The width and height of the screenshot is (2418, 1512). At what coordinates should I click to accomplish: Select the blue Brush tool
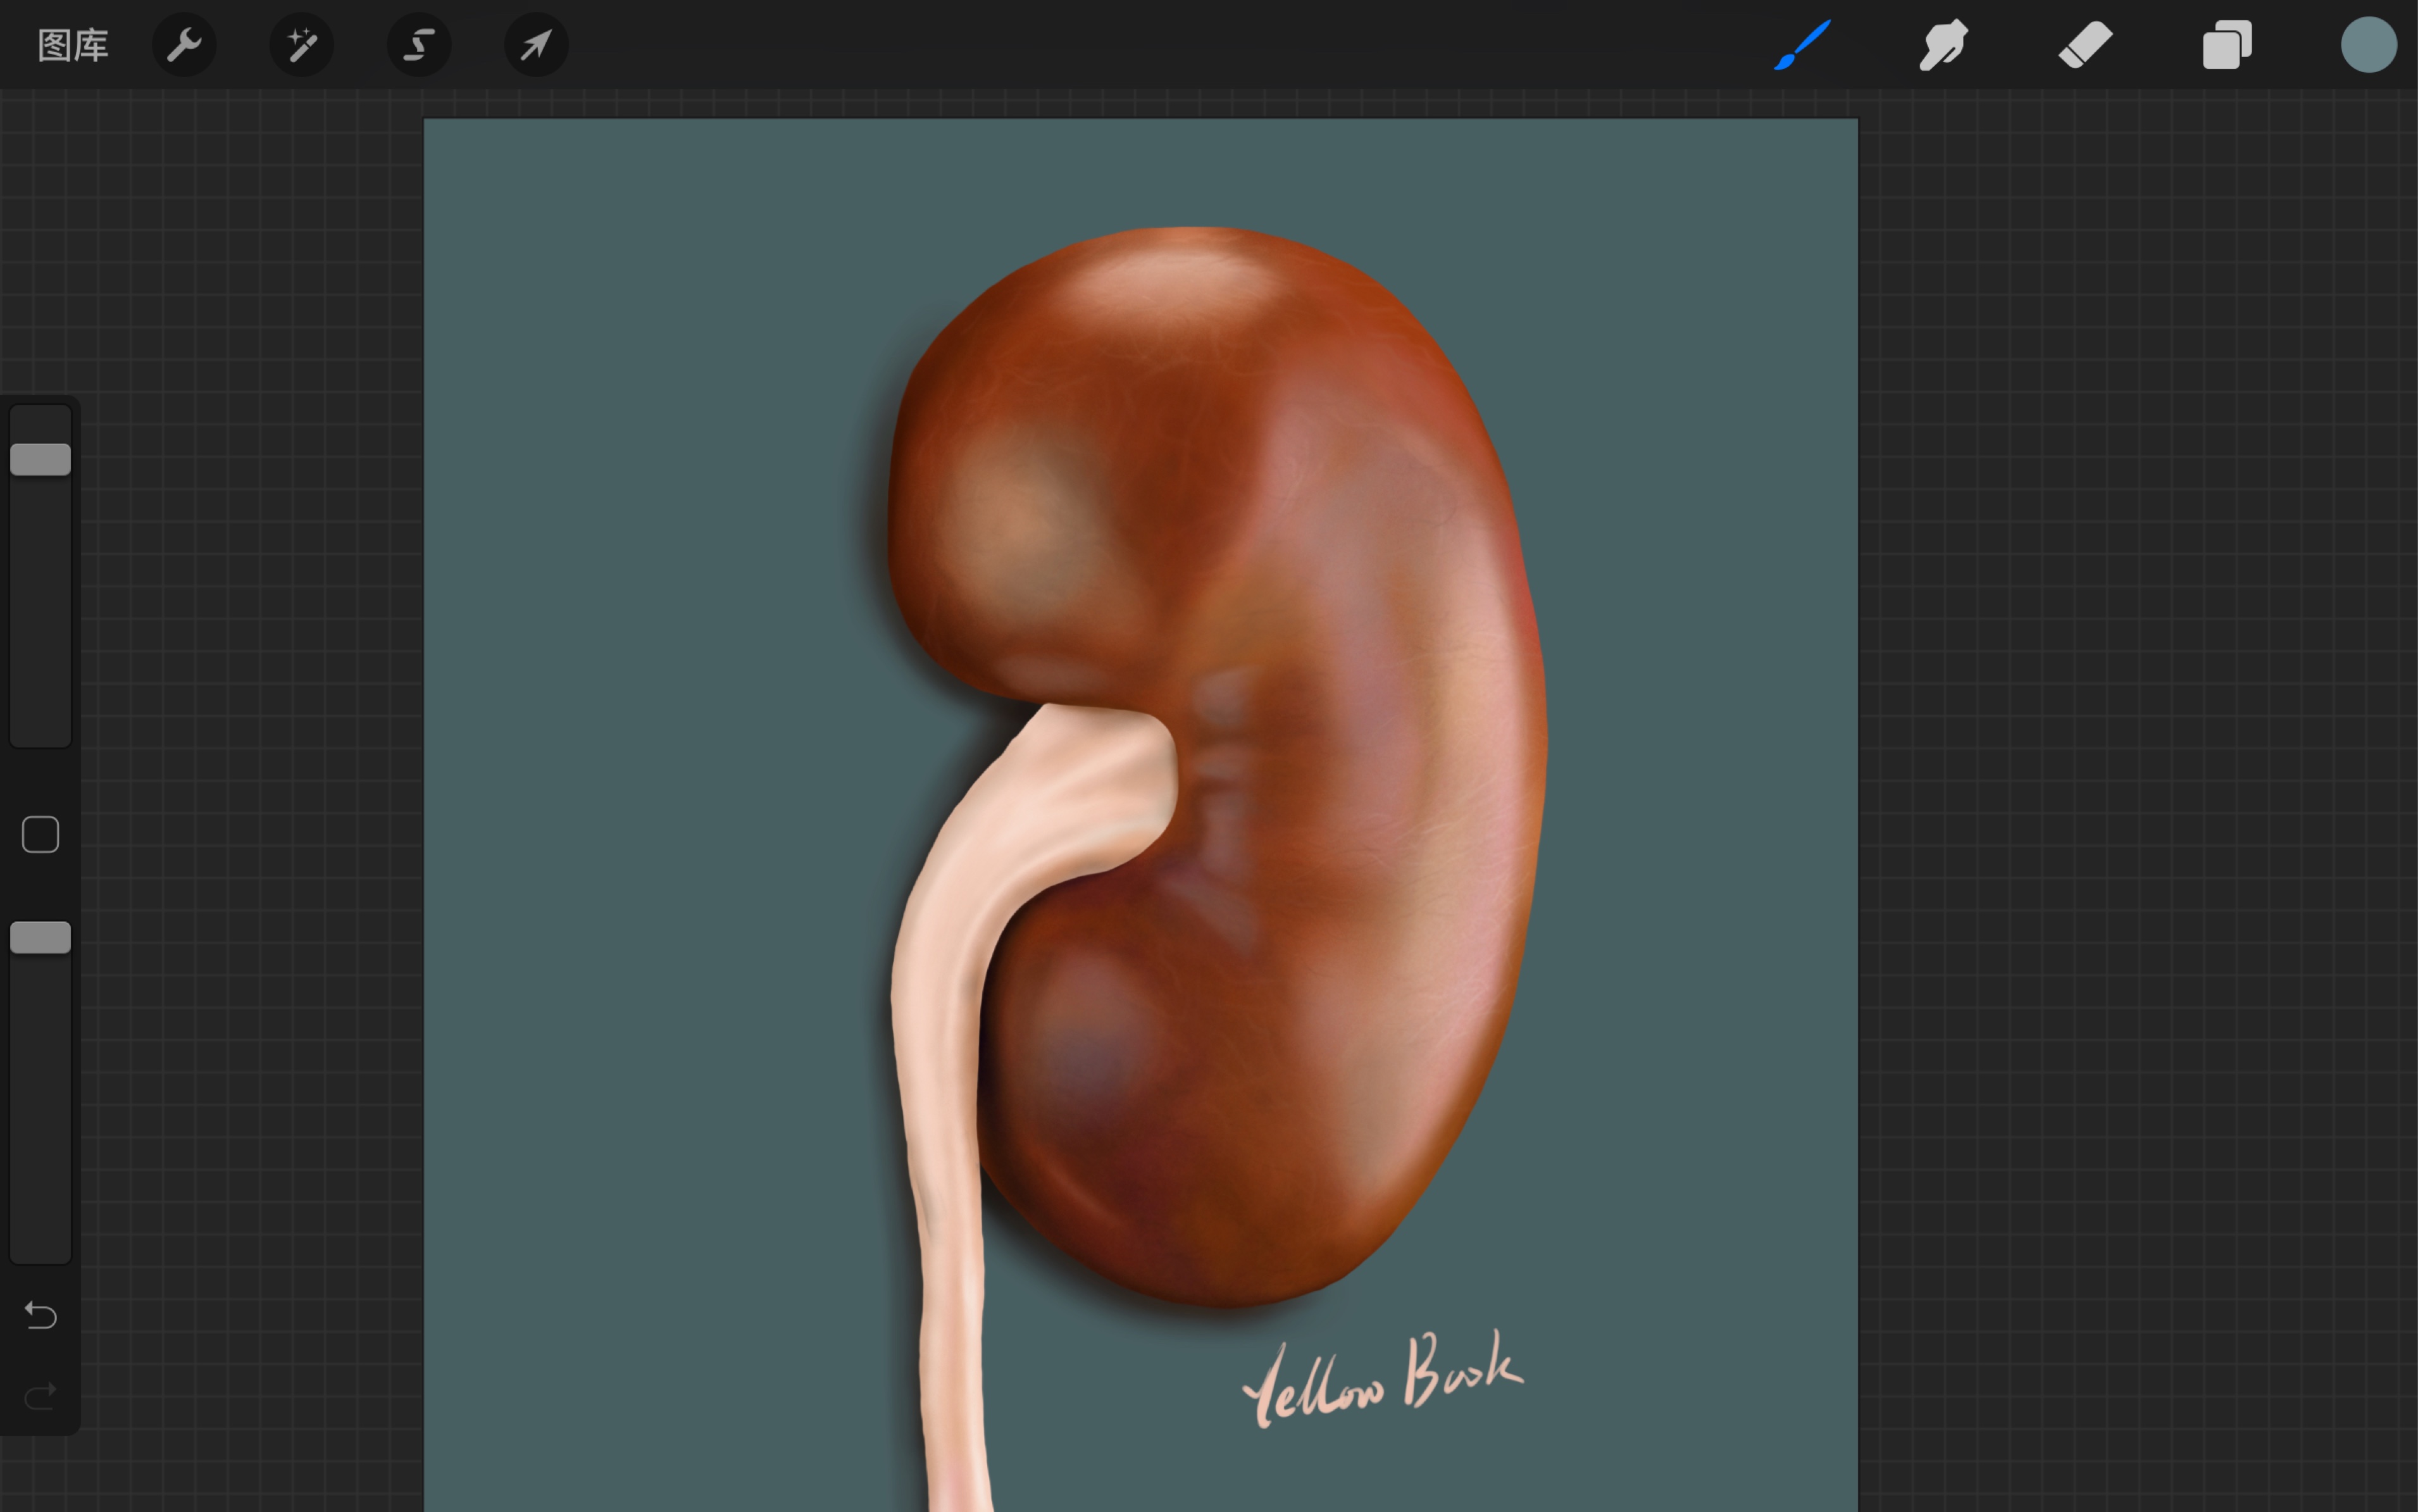[1802, 45]
